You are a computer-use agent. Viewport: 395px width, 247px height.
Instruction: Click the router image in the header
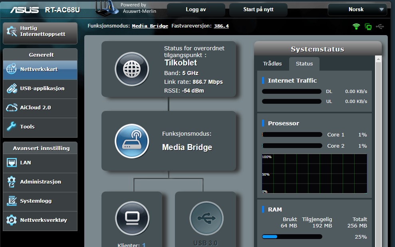107,8
